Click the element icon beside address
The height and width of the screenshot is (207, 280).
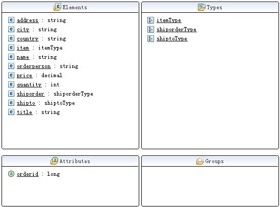coord(11,20)
